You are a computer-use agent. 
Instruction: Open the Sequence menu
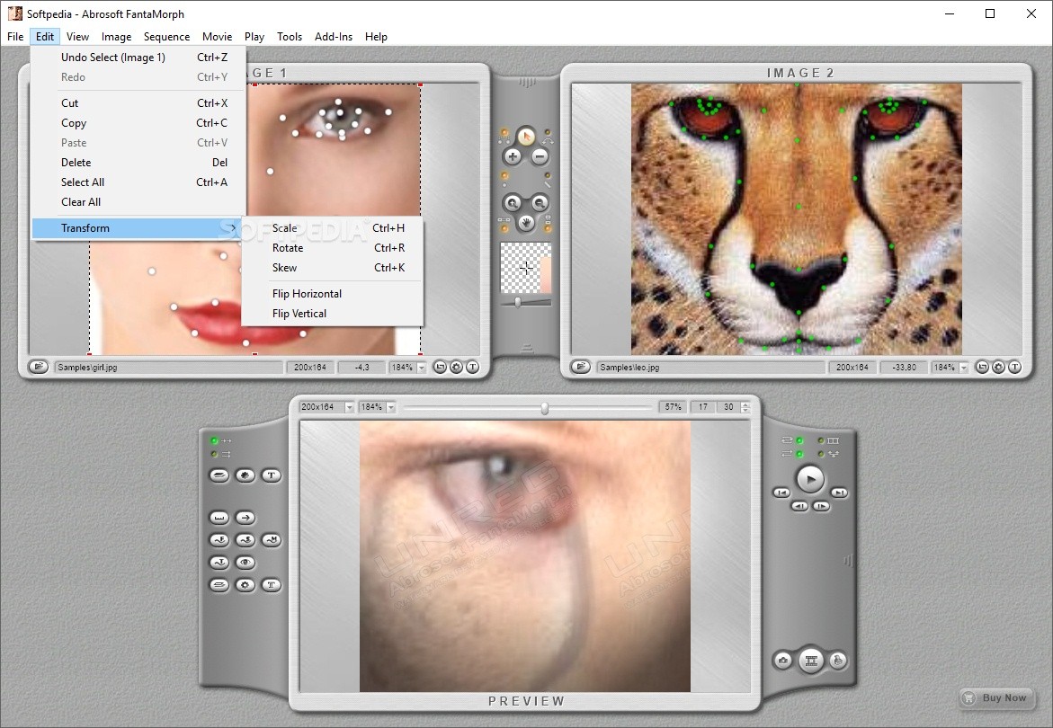[166, 37]
